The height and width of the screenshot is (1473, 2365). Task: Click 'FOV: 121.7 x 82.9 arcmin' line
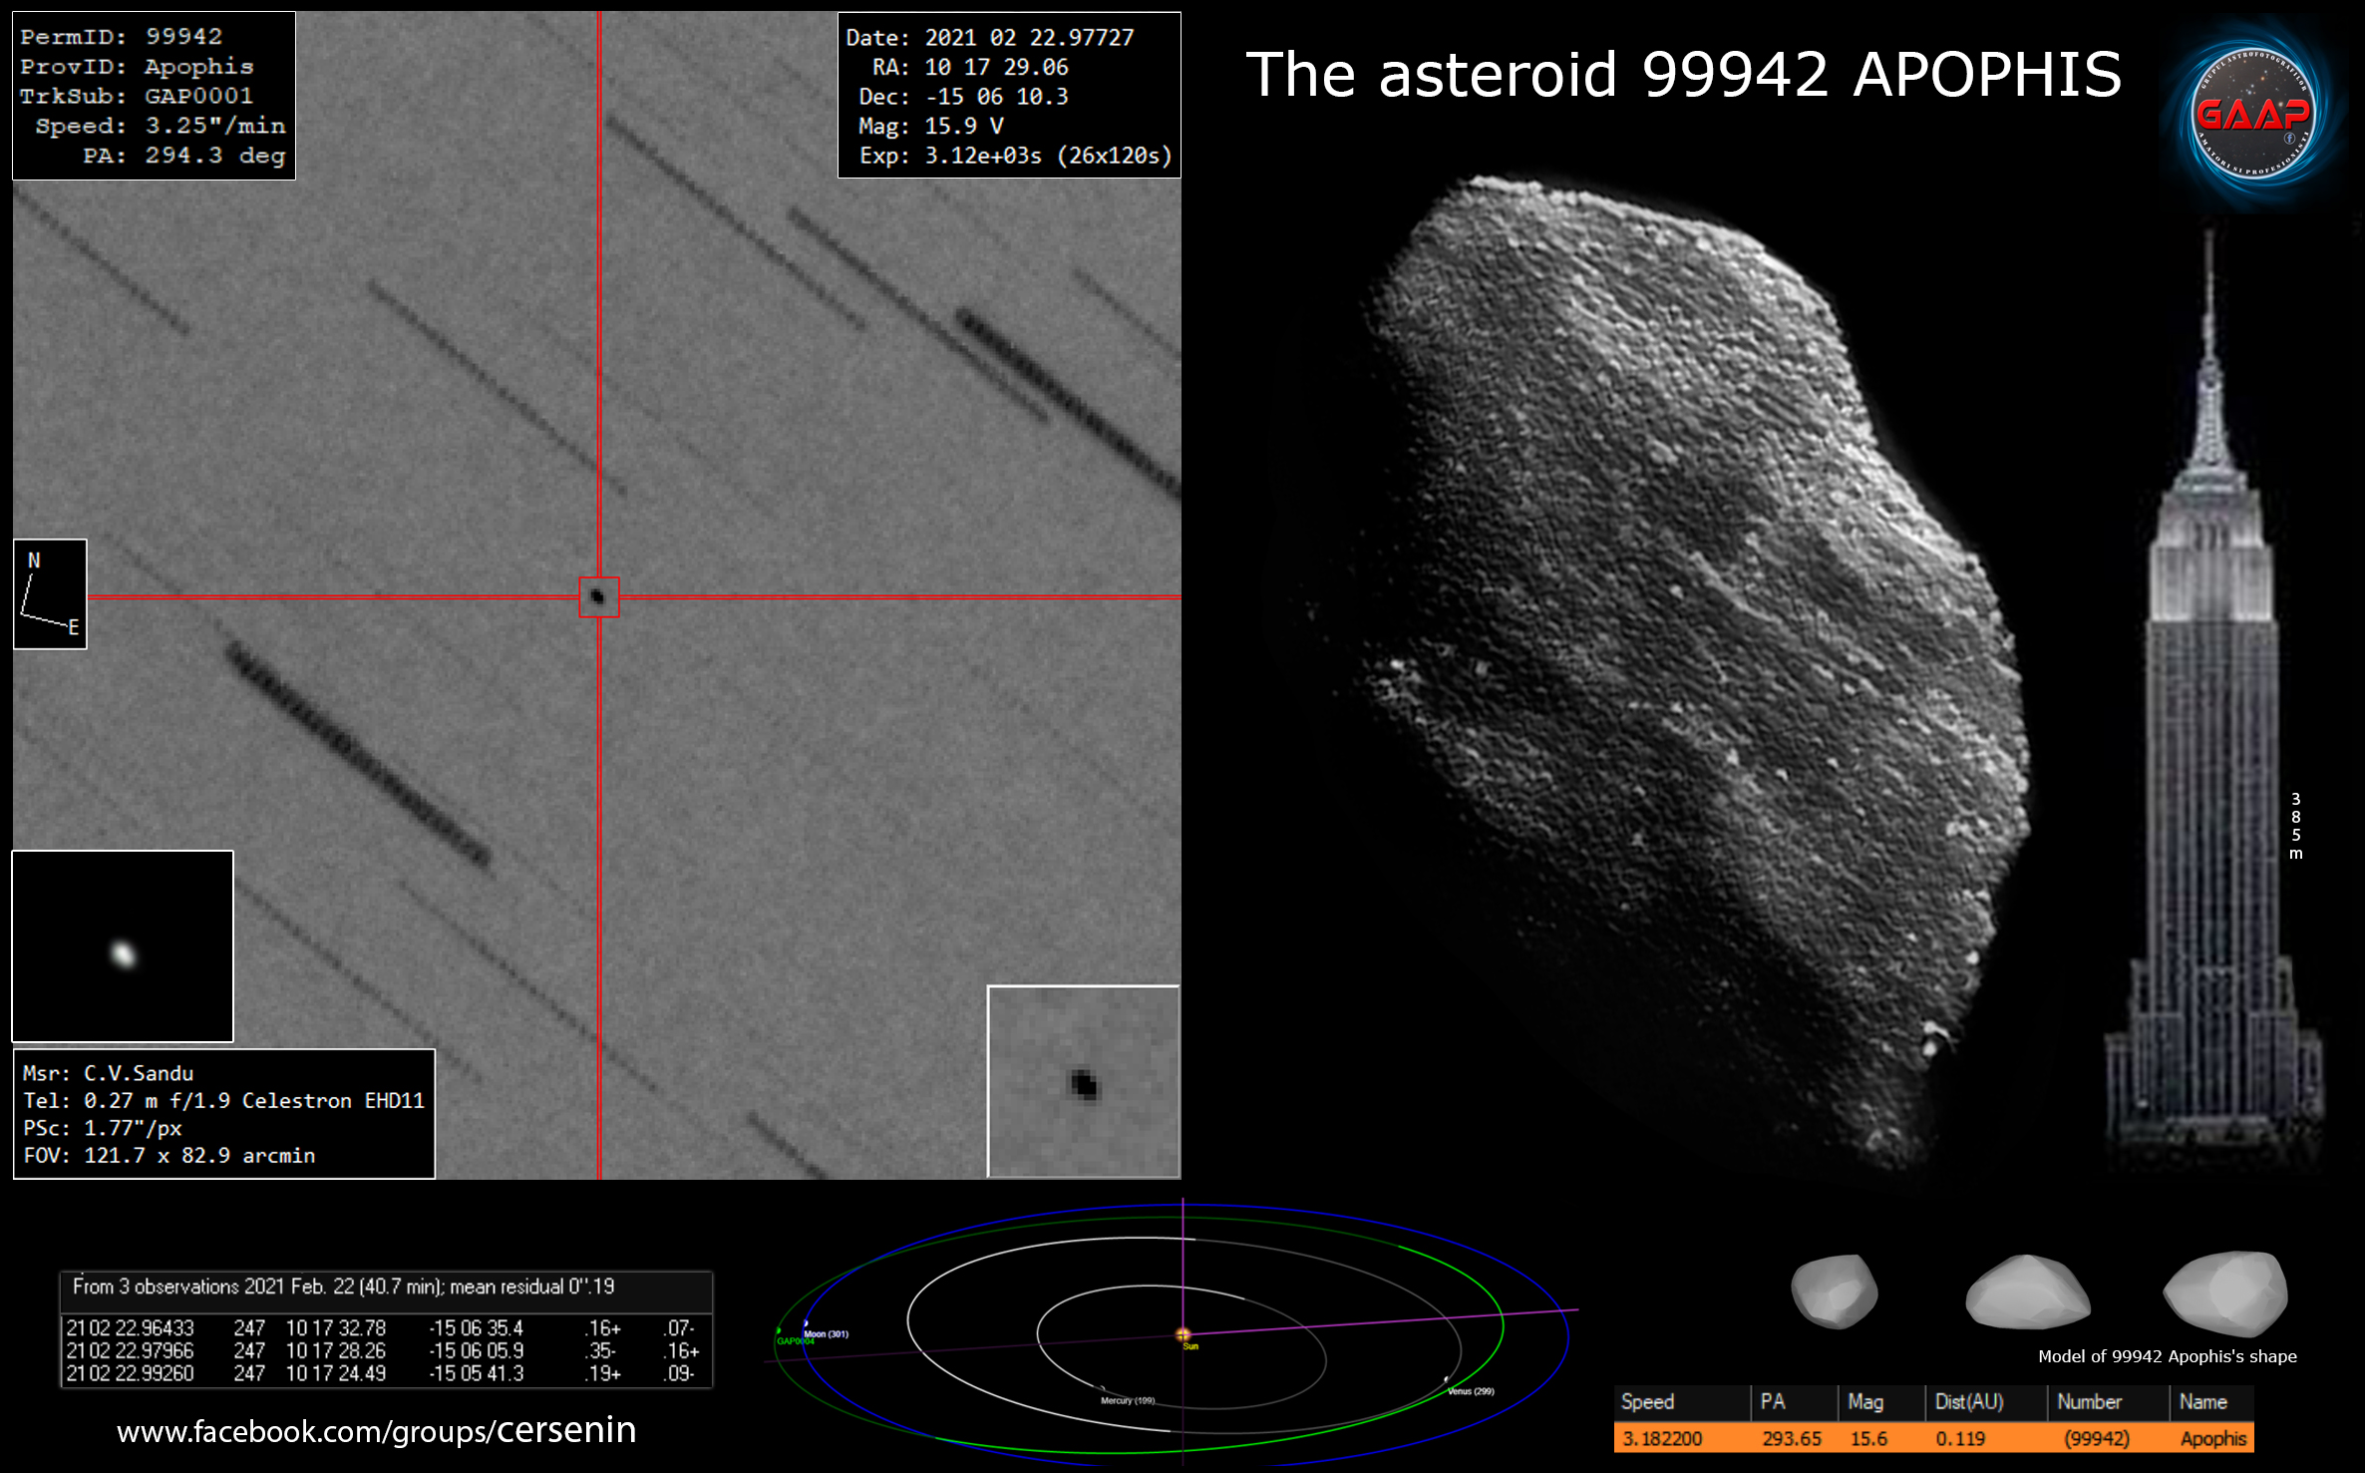pos(169,1156)
